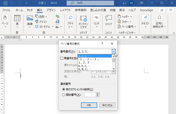Open the ヘッダー dropdown

click(125, 17)
